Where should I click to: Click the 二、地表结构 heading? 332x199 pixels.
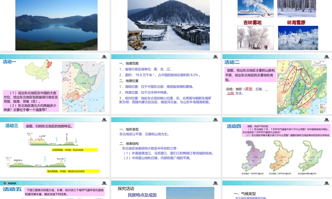click(x=129, y=144)
